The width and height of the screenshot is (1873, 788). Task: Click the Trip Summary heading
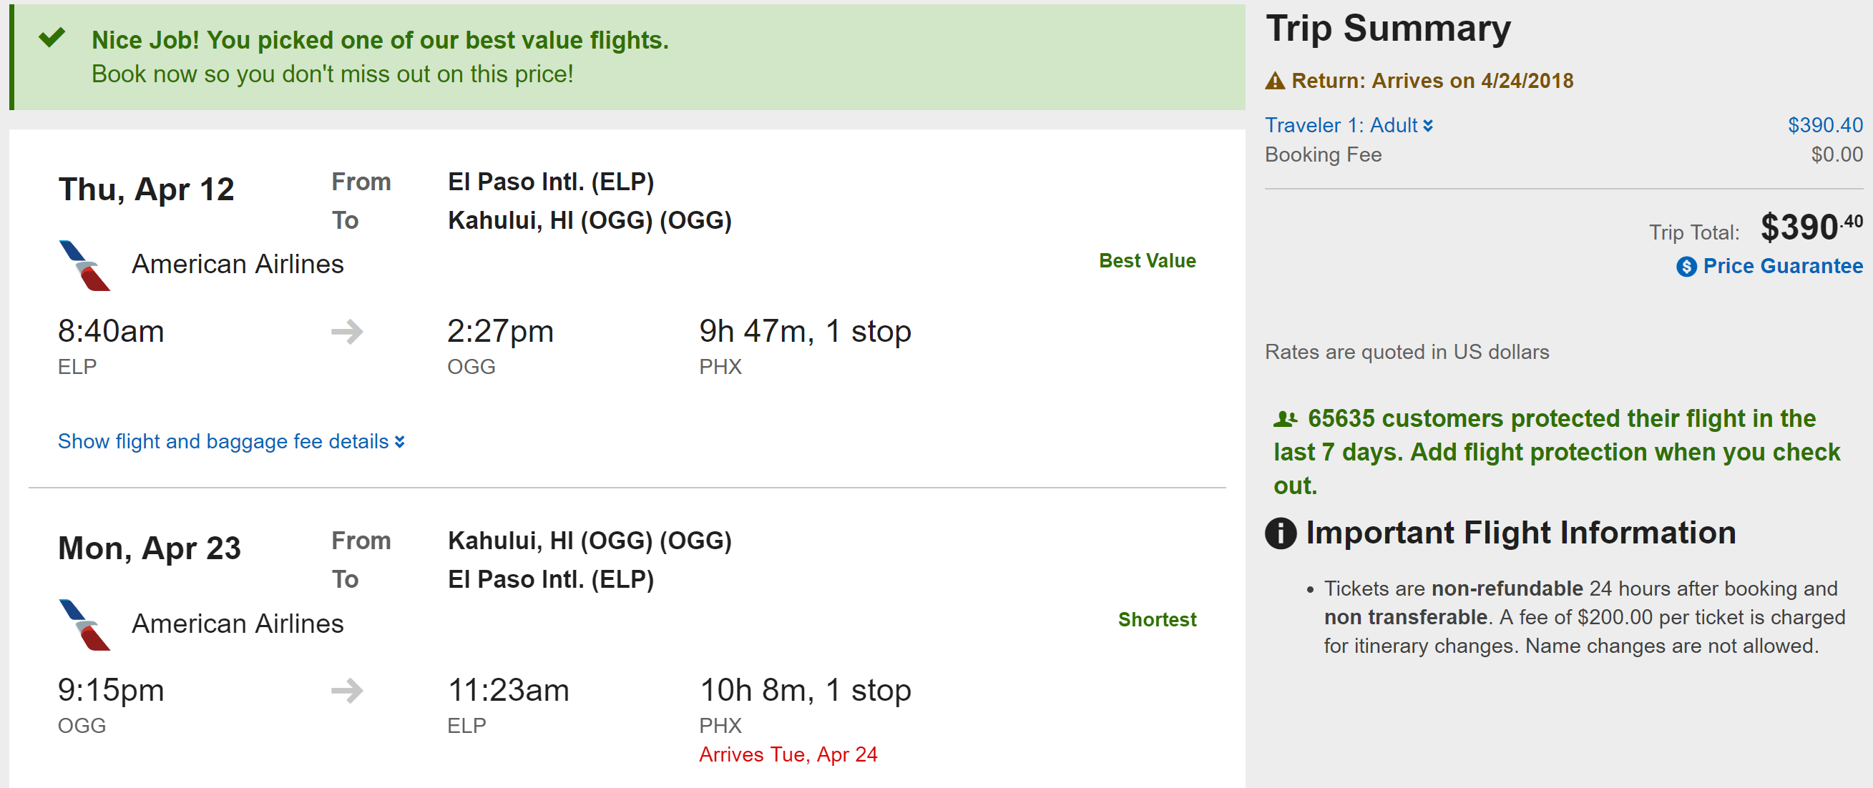1388,29
